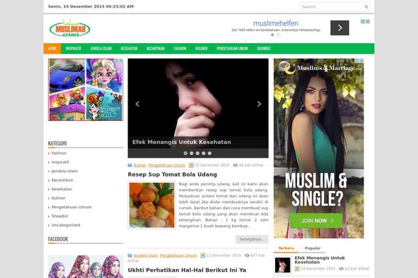418x278 pixels.
Task: Click the Join Now button in the marriage ad
Action: [x=316, y=220]
